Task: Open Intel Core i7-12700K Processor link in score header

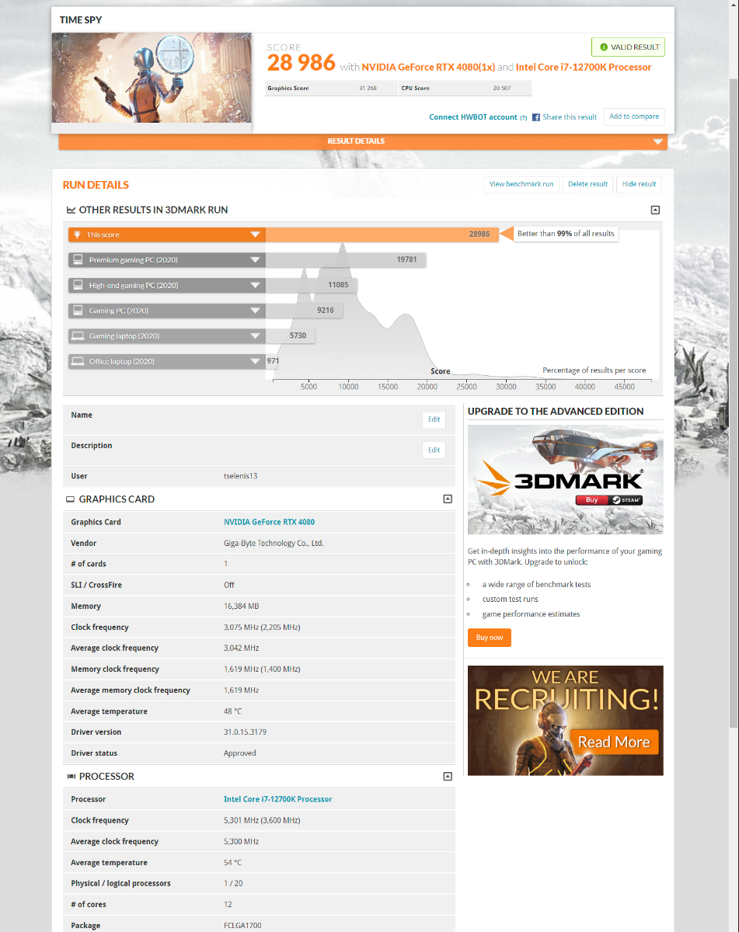Action: [584, 67]
